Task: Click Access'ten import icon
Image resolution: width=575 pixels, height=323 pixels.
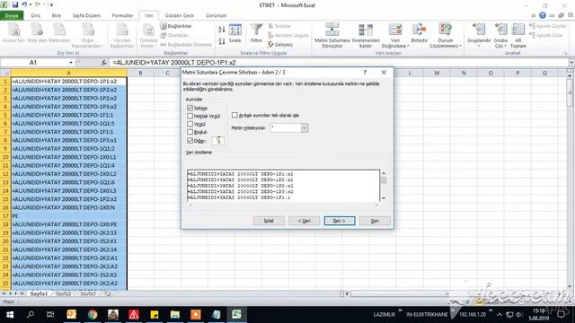Action: 13,33
